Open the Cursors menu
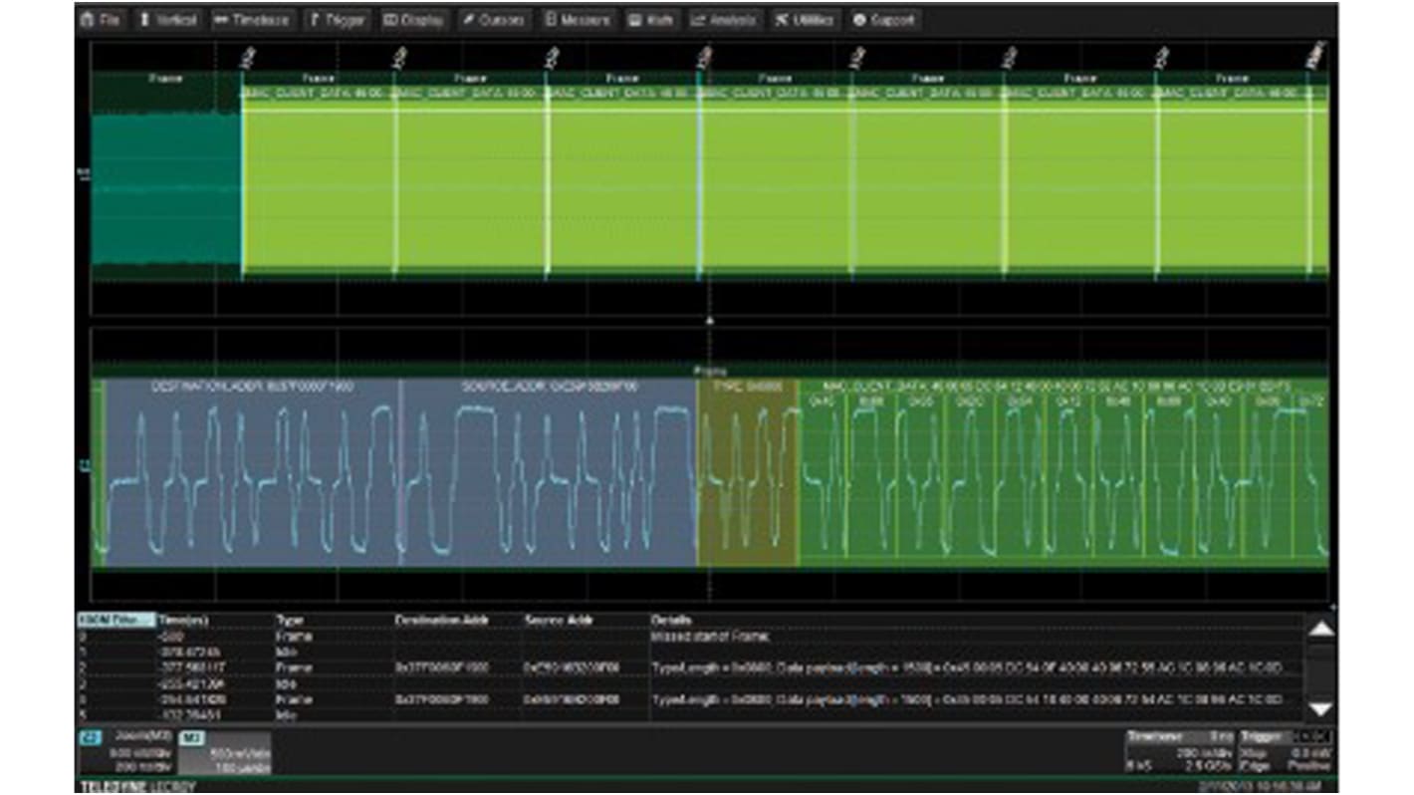1414x795 pixels. tap(493, 19)
